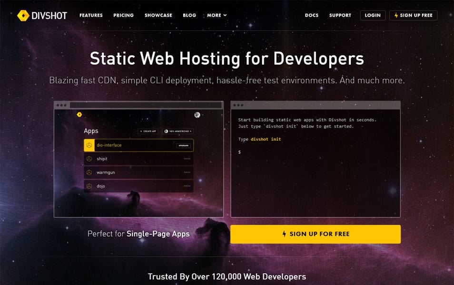The width and height of the screenshot is (454, 285).
Task: Open the Neil Armstrong account dropdown
Action: 178,131
